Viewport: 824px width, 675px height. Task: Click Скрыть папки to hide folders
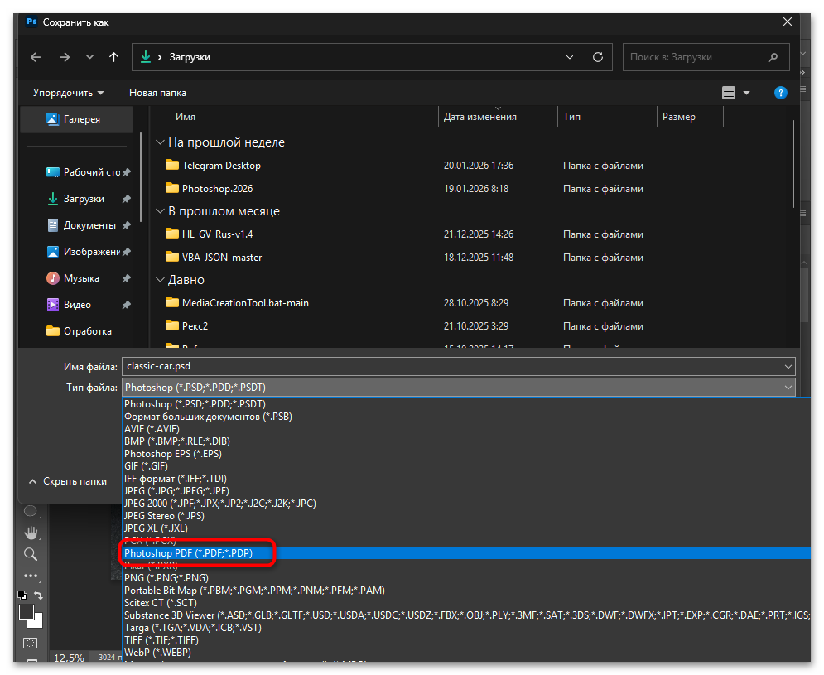click(67, 481)
